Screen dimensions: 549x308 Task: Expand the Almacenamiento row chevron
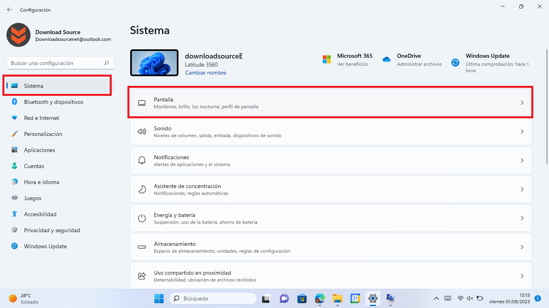coord(522,247)
